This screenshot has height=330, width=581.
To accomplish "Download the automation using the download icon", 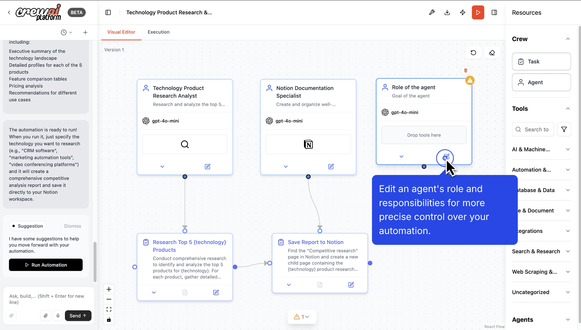I will (x=447, y=12).
